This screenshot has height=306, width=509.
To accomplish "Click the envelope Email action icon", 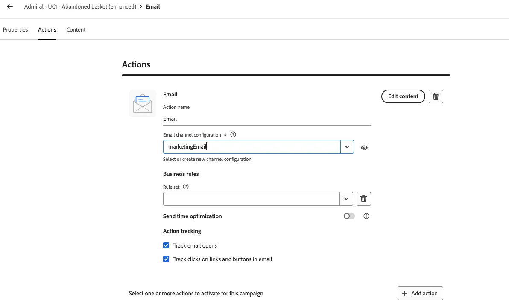I will pyautogui.click(x=143, y=104).
